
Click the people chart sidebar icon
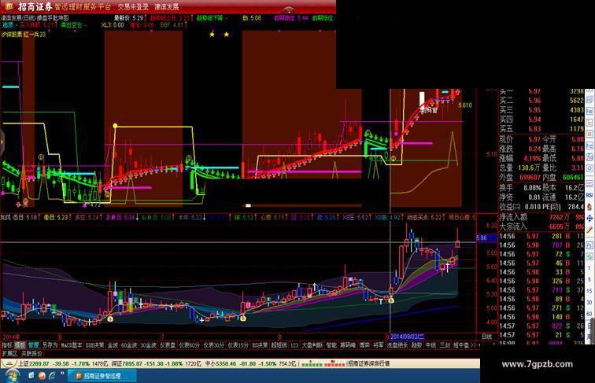pos(589,157)
